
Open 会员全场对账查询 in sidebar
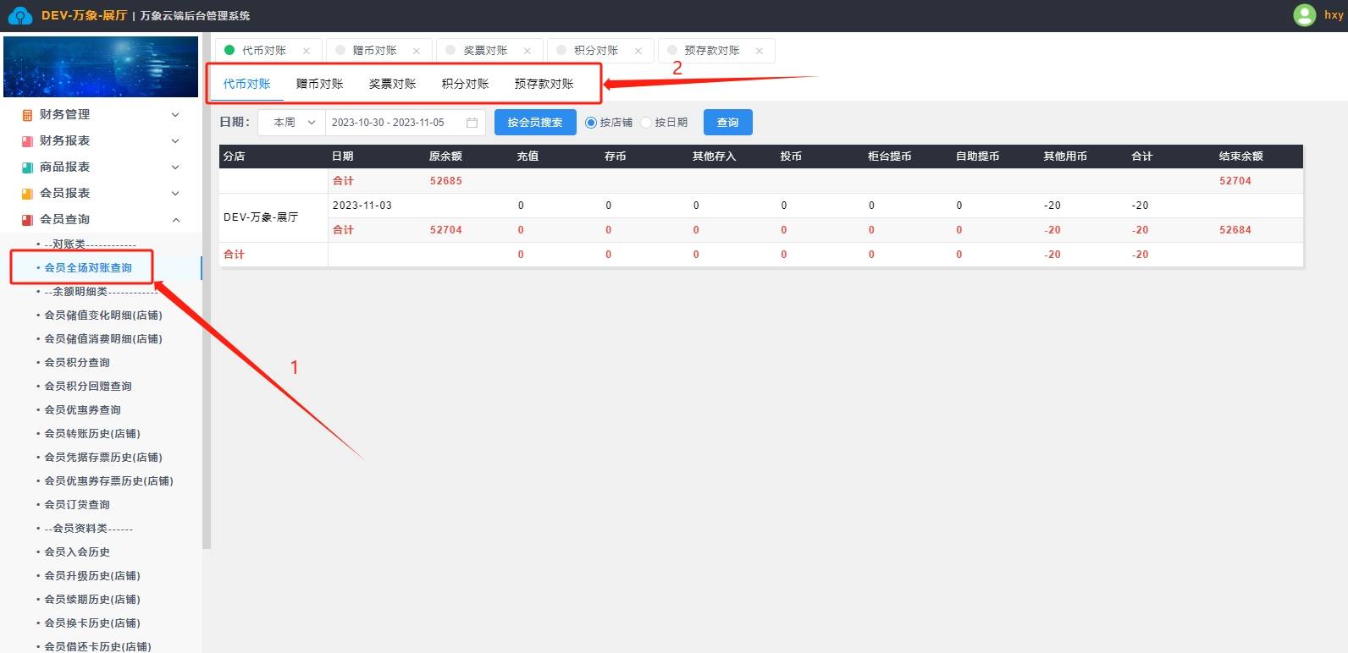point(88,268)
